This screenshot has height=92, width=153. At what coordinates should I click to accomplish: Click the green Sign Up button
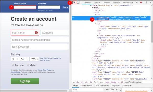point(25,81)
